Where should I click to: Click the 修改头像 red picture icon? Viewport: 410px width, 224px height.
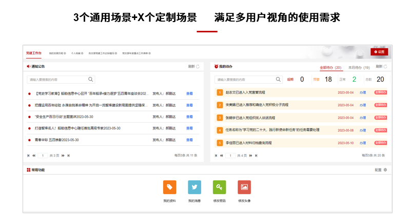[244, 188]
